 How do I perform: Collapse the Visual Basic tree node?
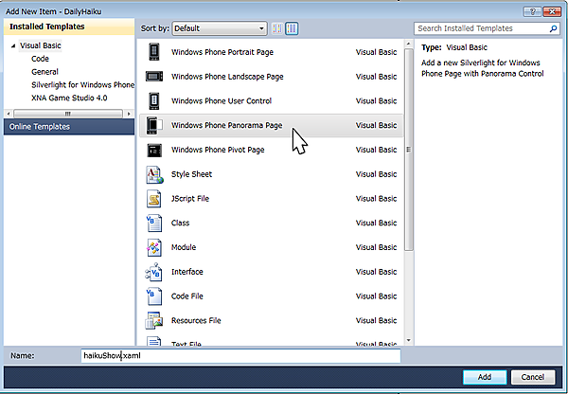[x=13, y=45]
